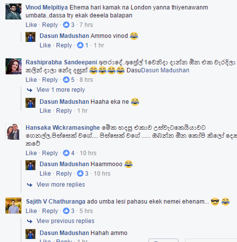Show 'View previous replies' under Sajith's comment
This screenshot has width=237, height=242.
coord(65,221)
